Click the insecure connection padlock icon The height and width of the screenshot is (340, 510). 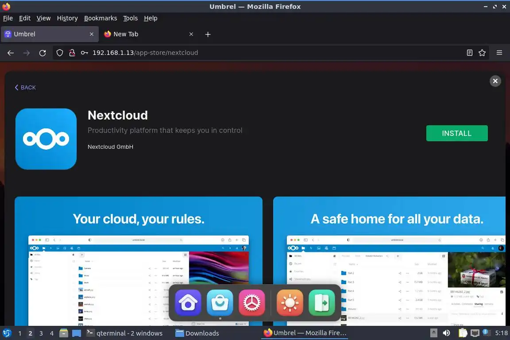point(72,53)
